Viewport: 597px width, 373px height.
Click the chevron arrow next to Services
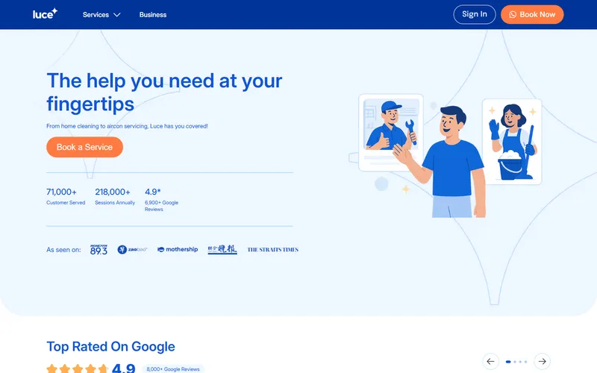(x=117, y=15)
